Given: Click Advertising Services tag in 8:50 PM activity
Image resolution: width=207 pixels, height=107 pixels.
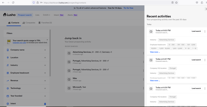Looking at the screenshot, I should 167,40.
